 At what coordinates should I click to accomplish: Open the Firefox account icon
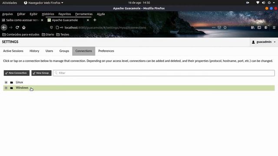point(265,27)
